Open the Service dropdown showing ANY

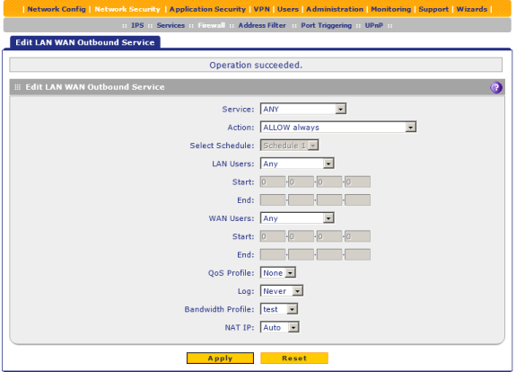click(x=303, y=109)
